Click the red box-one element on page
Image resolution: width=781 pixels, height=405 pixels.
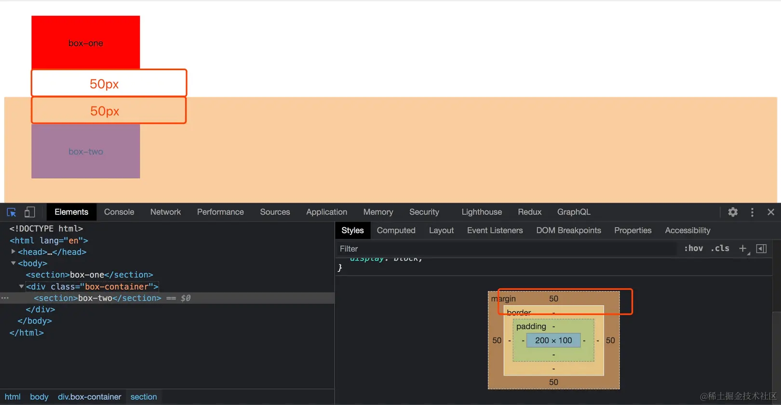tap(86, 42)
